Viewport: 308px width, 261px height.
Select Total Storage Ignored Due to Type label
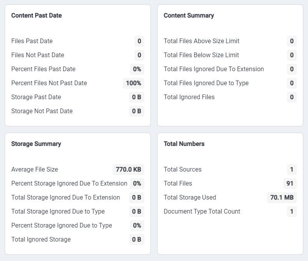(58, 212)
